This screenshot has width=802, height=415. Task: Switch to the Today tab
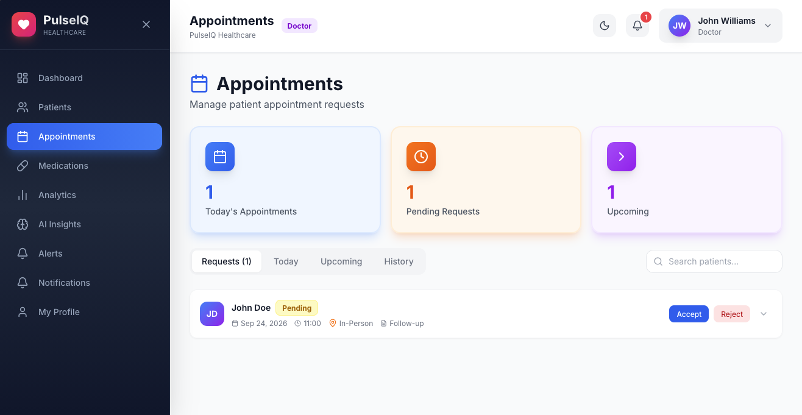[286, 261]
